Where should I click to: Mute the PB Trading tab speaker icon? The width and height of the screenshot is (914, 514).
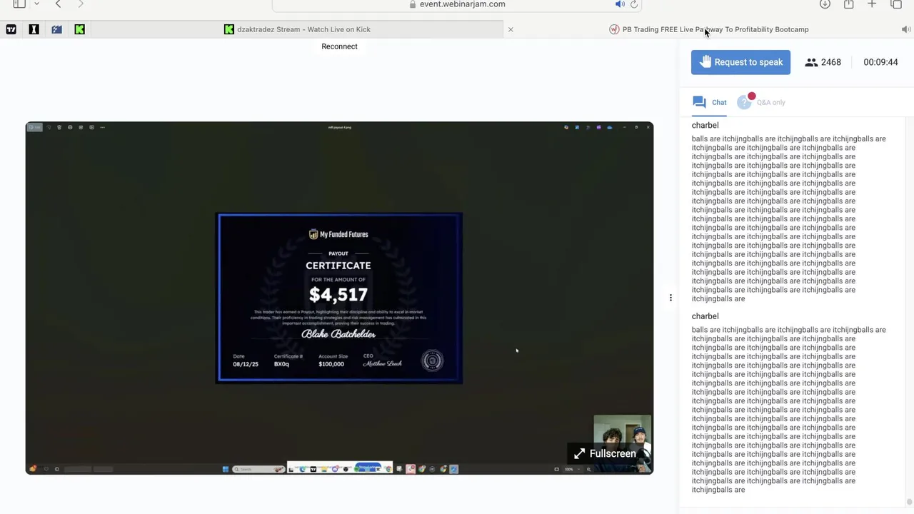pos(905,29)
